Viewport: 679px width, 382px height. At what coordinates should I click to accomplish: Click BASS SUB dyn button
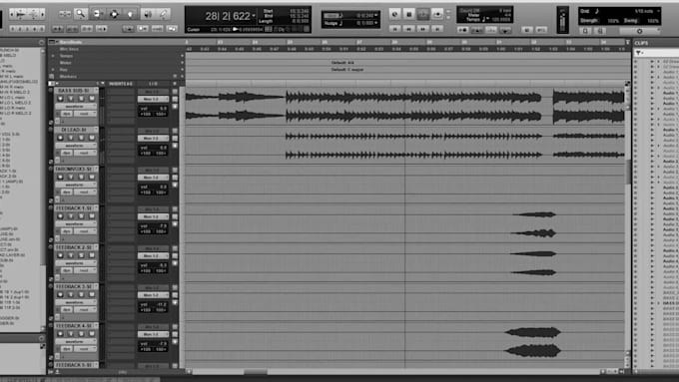[67, 114]
